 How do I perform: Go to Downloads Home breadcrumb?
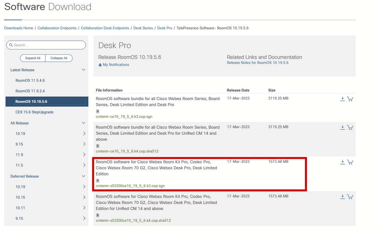pyautogui.click(x=18, y=28)
